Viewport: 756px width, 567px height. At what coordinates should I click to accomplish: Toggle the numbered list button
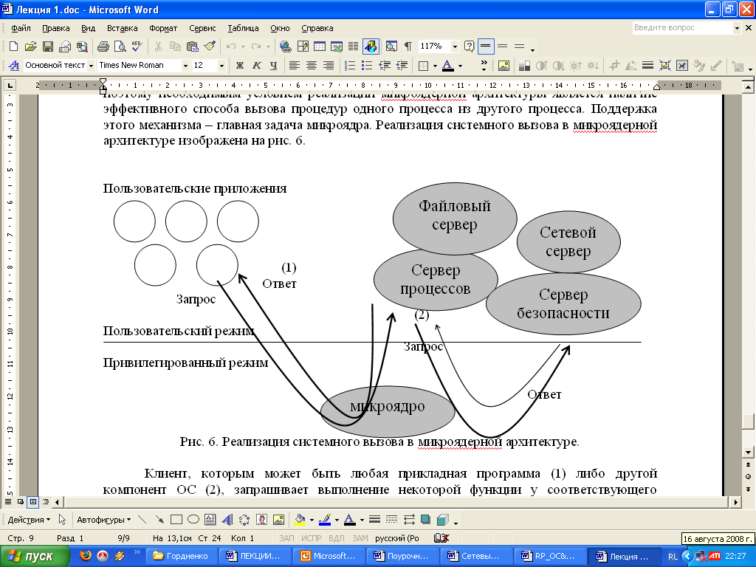(x=351, y=65)
